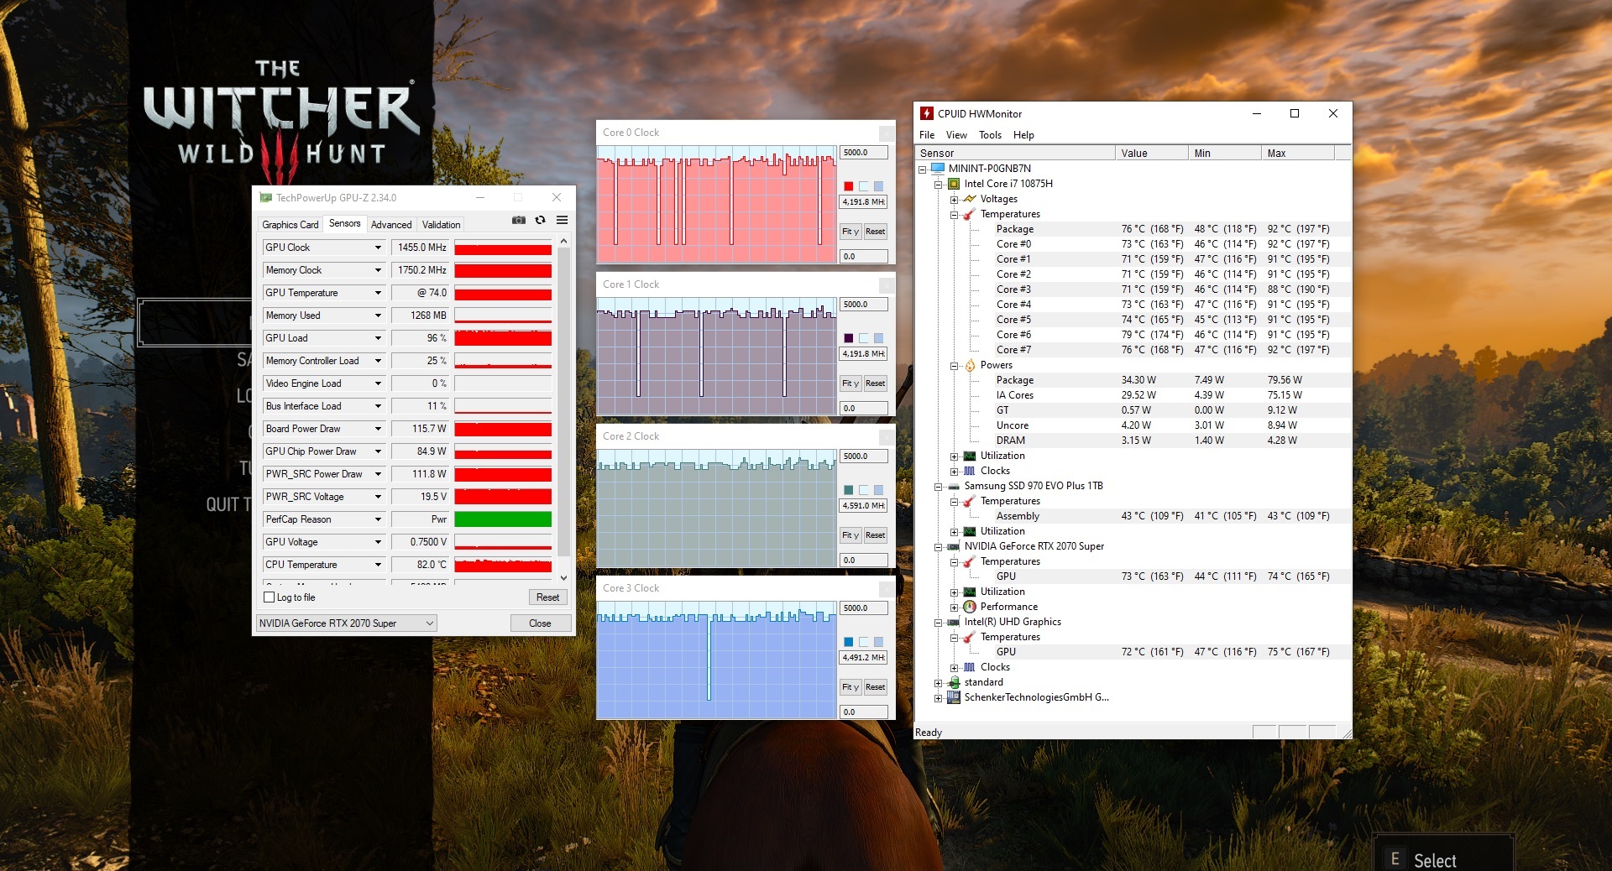Viewport: 1612px width, 871px height.
Task: Switch to the Graphics Card tab
Action: click(x=290, y=225)
